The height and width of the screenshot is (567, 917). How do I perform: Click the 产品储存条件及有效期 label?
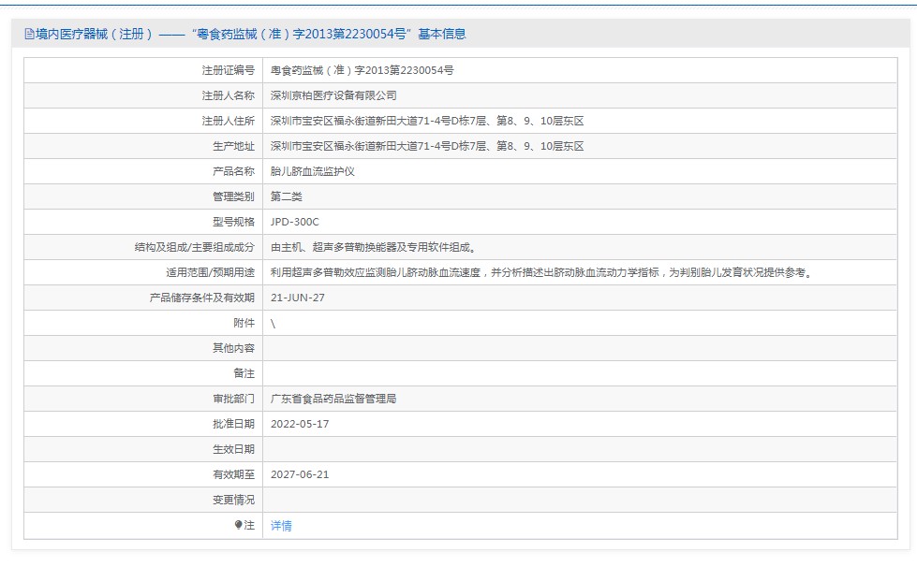201,298
